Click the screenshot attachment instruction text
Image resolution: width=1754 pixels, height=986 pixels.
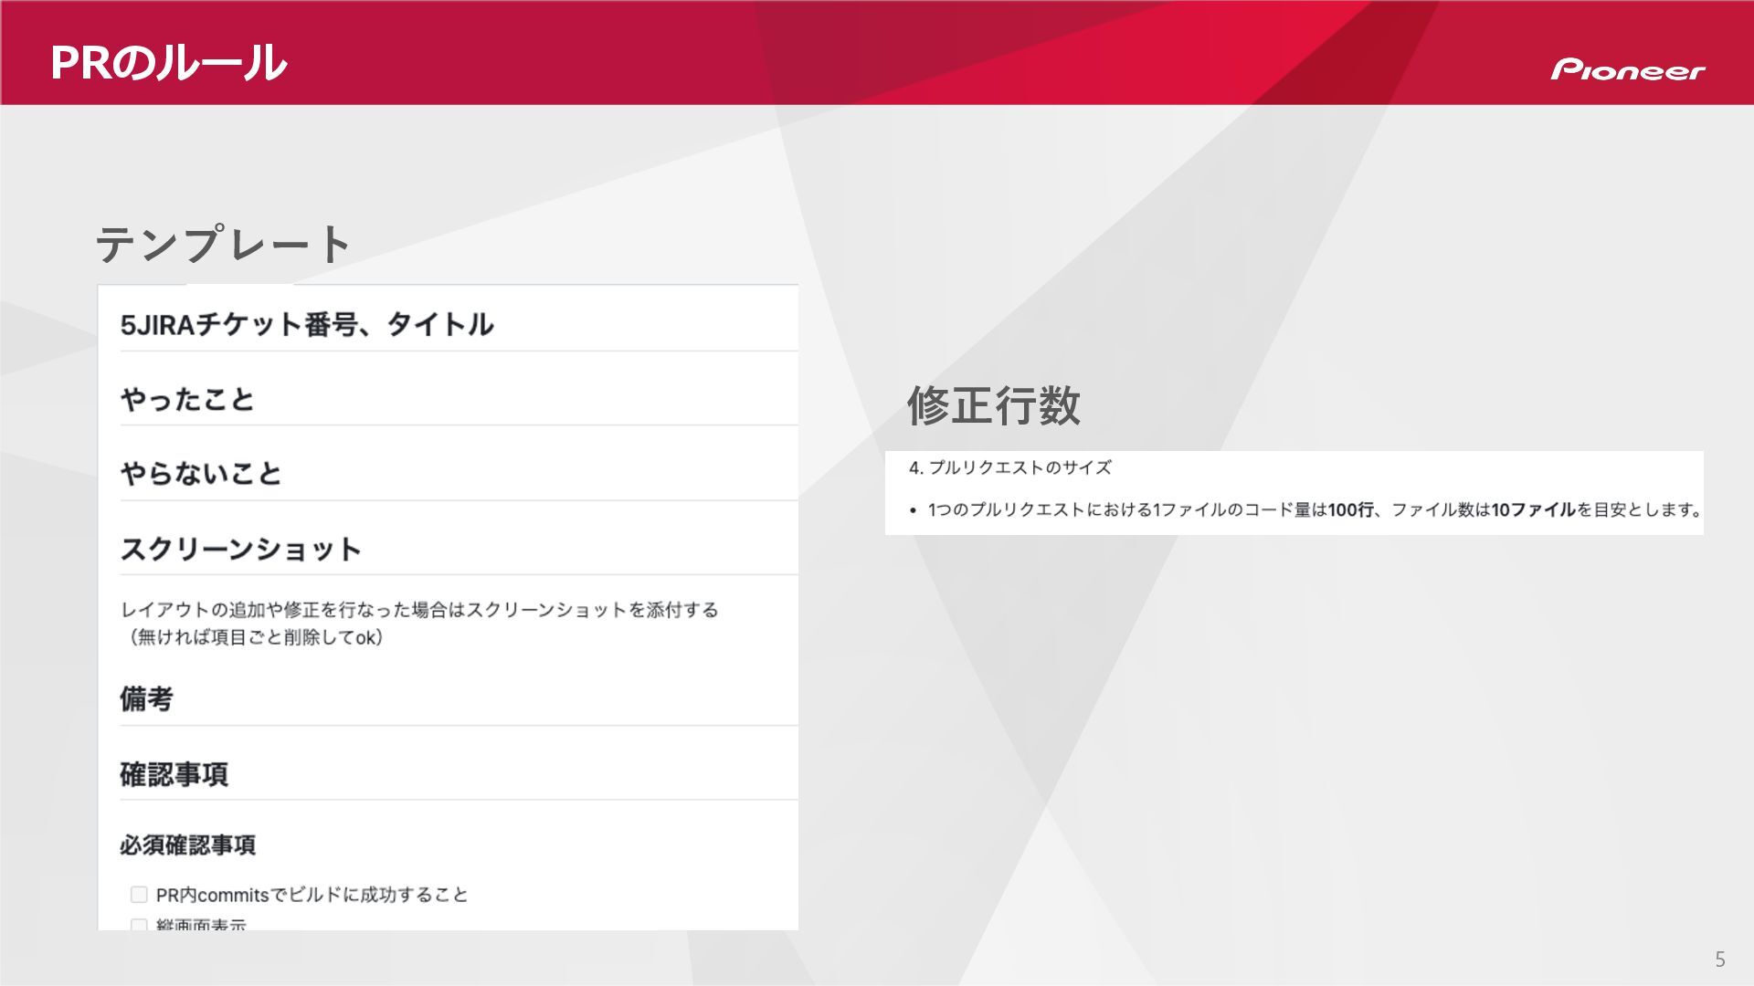click(419, 610)
